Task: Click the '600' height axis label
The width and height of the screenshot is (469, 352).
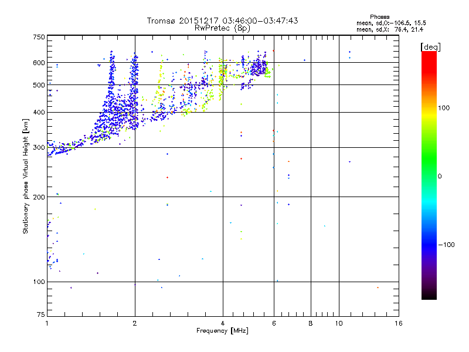Action: [x=39, y=63]
